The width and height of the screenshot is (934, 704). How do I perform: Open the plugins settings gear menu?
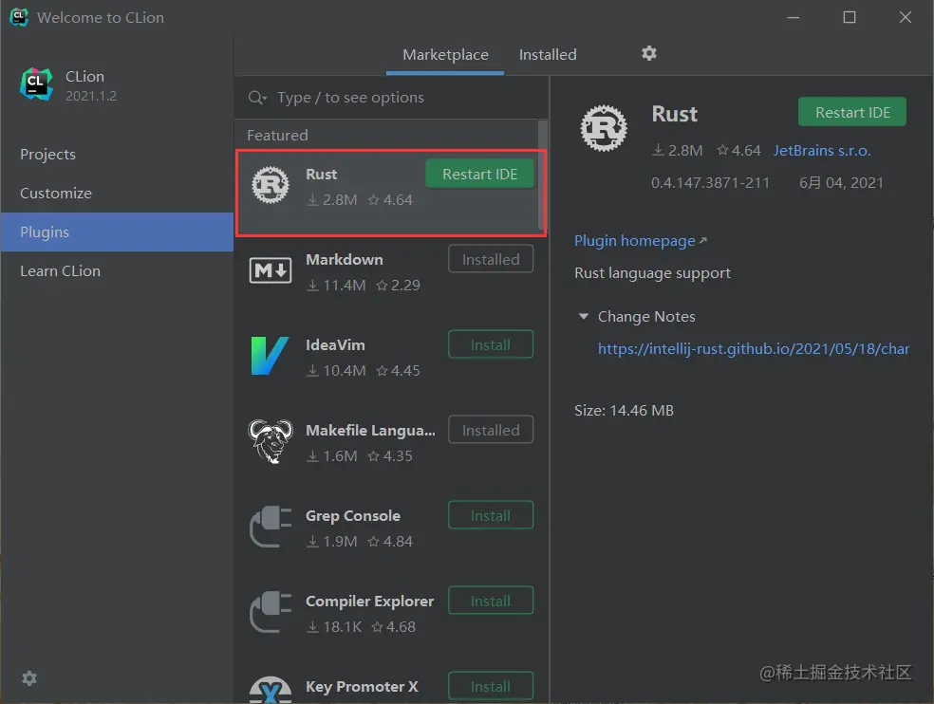pos(648,53)
